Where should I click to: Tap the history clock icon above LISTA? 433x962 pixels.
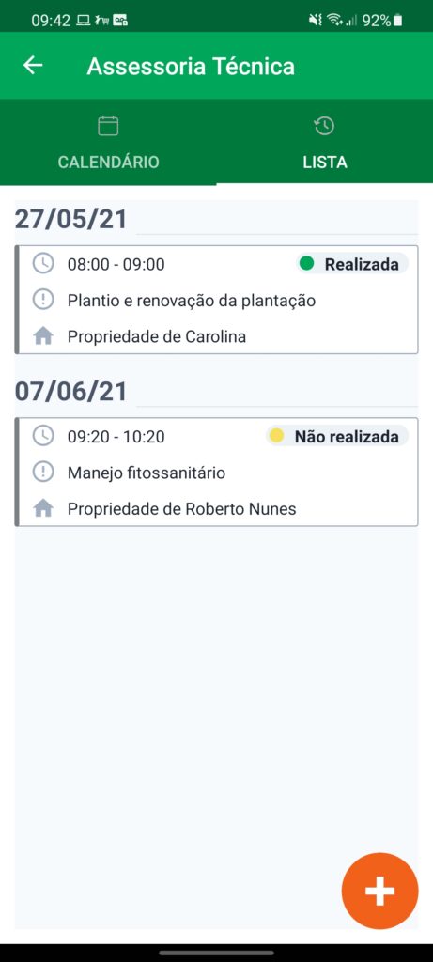(x=324, y=126)
